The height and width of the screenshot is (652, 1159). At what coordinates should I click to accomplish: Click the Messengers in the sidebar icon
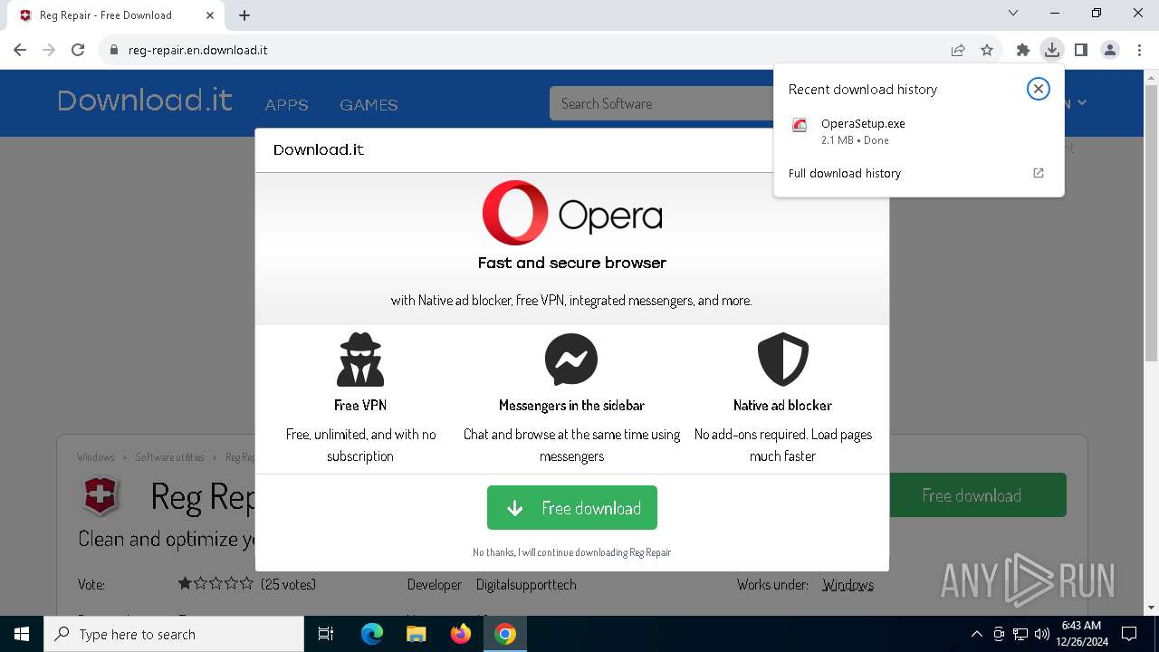pos(571,360)
